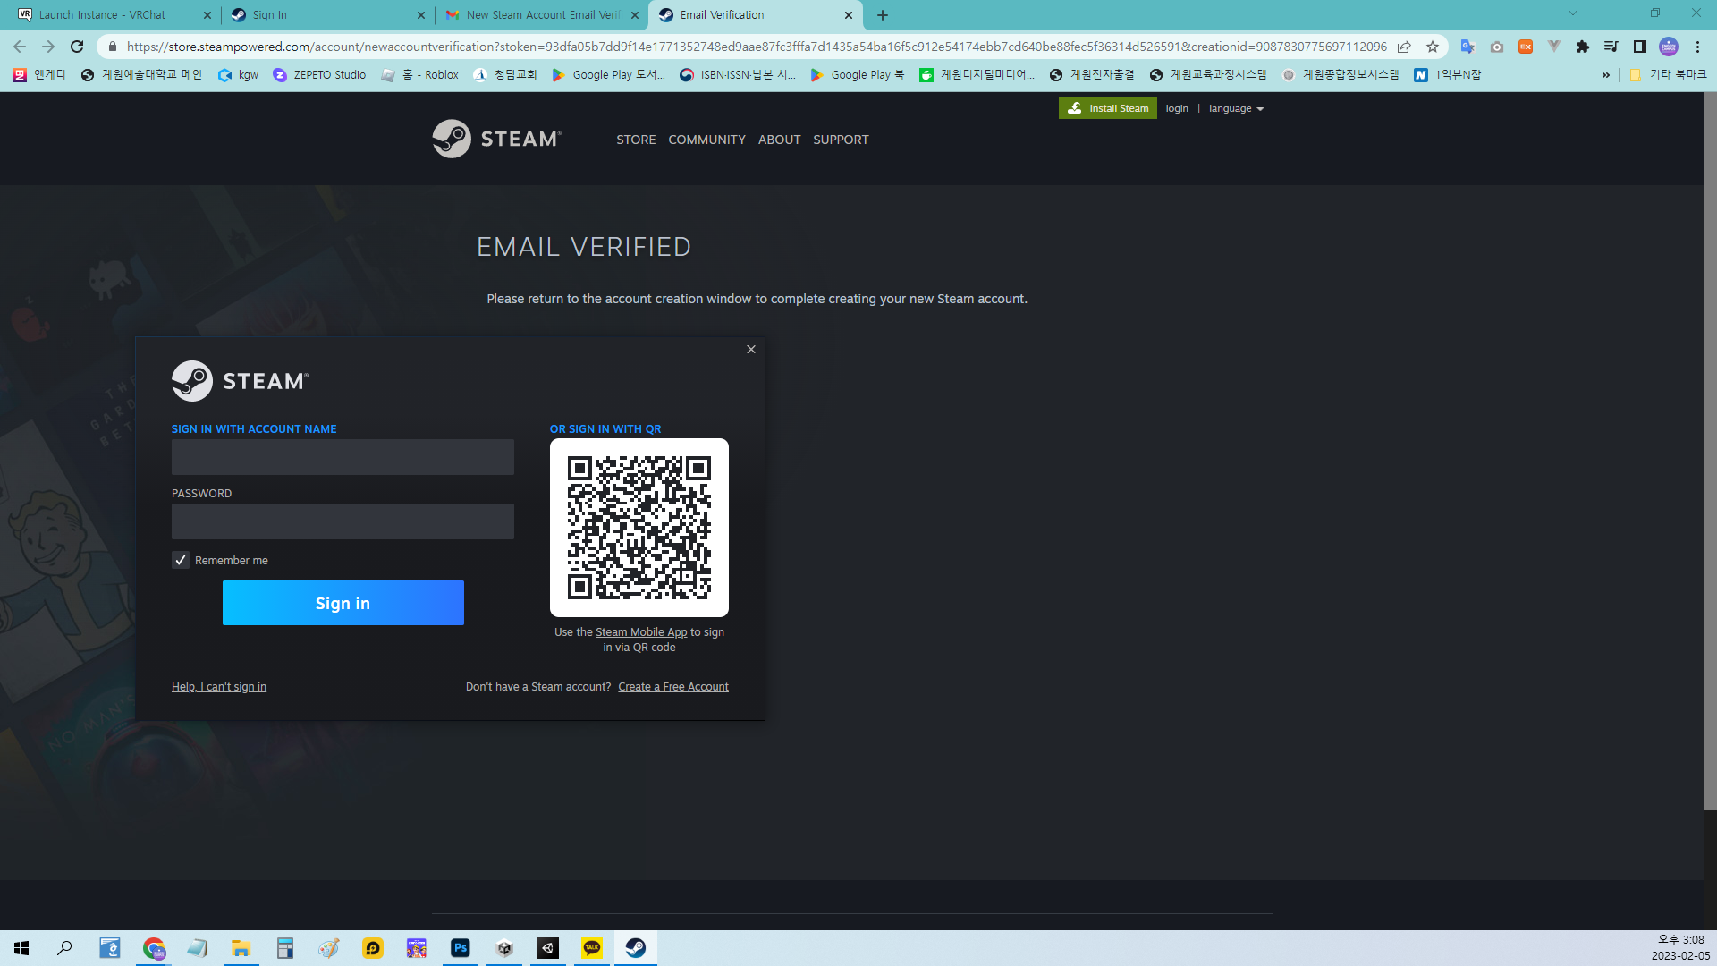This screenshot has width=1717, height=966.
Task: Expand the language dropdown
Action: 1236,109
